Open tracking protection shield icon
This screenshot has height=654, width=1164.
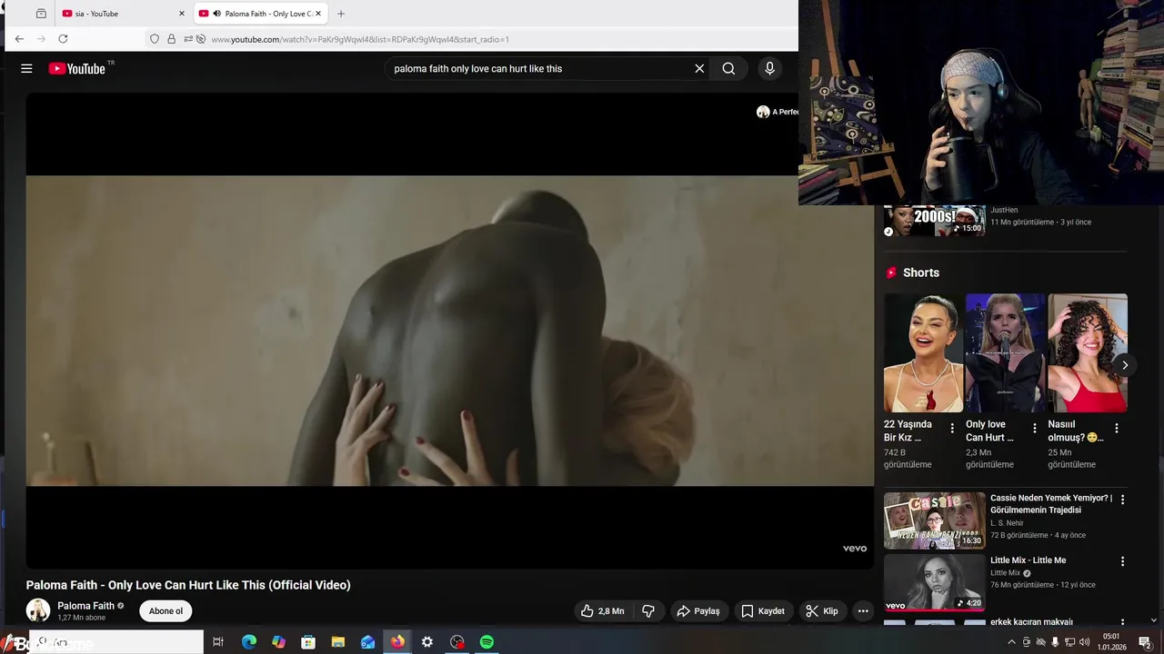click(155, 39)
